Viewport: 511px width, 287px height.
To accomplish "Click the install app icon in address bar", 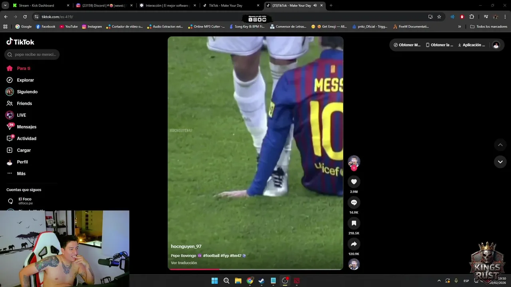I will tap(430, 17).
